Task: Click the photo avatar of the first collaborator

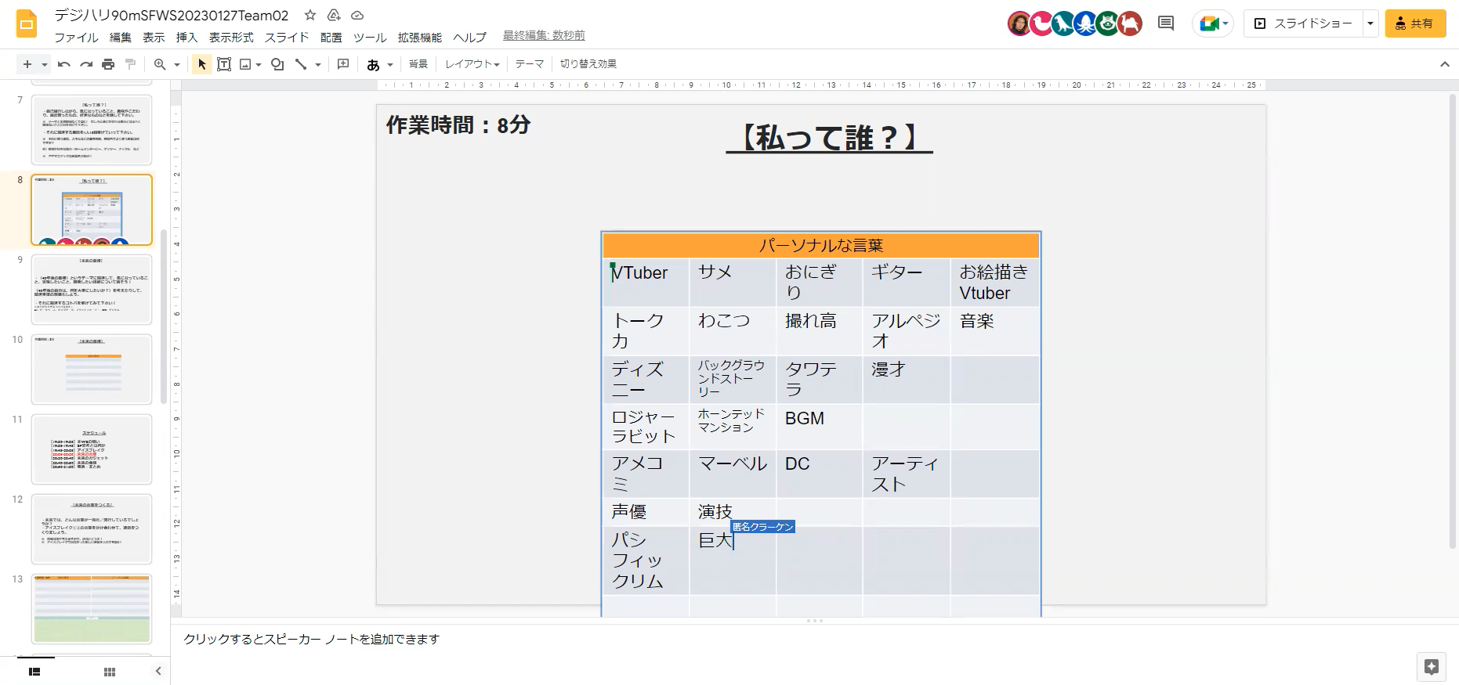Action: pos(1019,23)
